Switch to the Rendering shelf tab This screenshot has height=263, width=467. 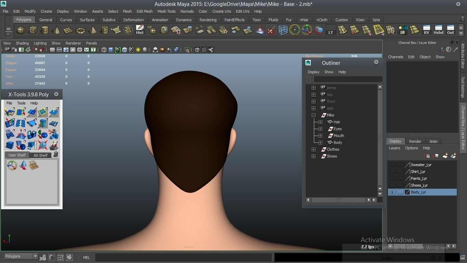click(x=208, y=20)
